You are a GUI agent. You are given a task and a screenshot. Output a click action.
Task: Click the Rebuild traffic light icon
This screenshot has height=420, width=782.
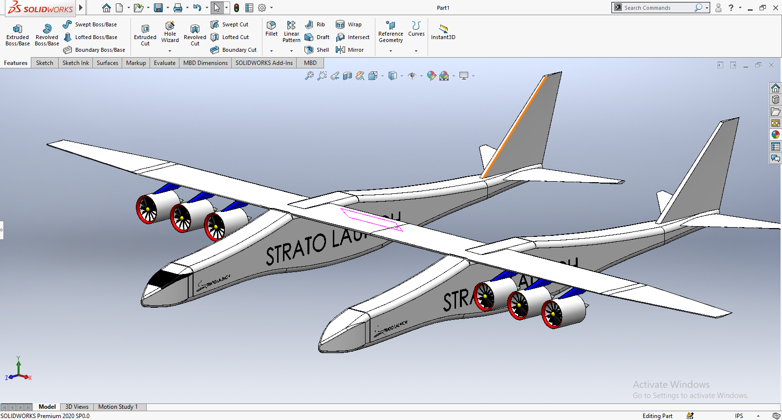[x=237, y=8]
